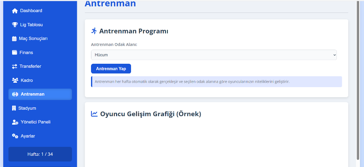The width and height of the screenshot is (364, 167).
Task: Click the Ayarlar gears icon
Action: pyautogui.click(x=15, y=136)
